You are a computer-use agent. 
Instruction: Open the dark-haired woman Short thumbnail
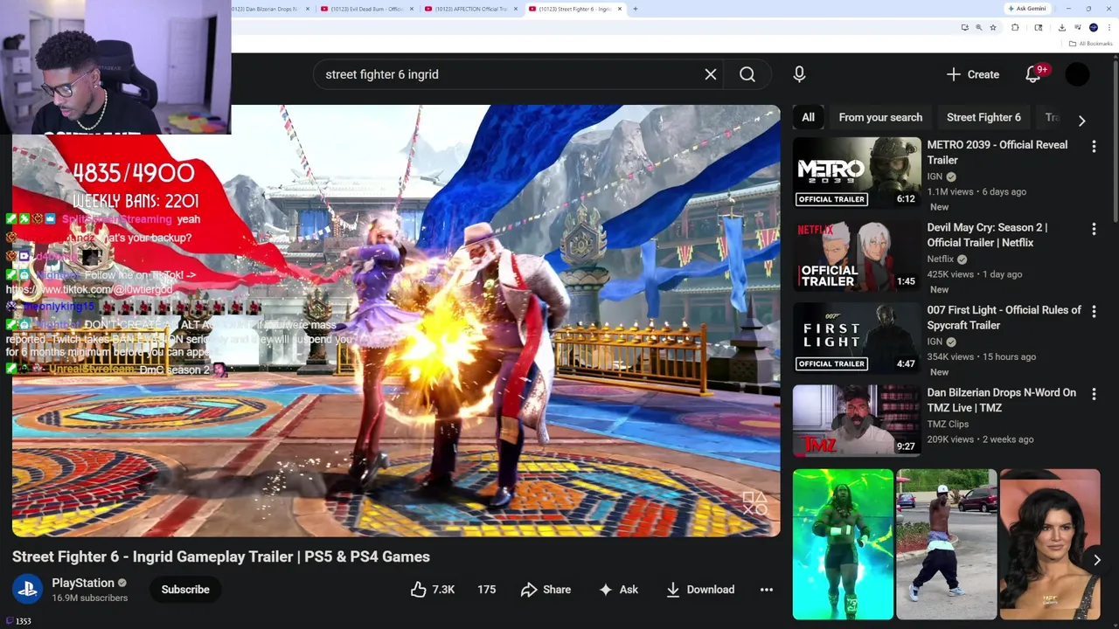coord(1050,544)
